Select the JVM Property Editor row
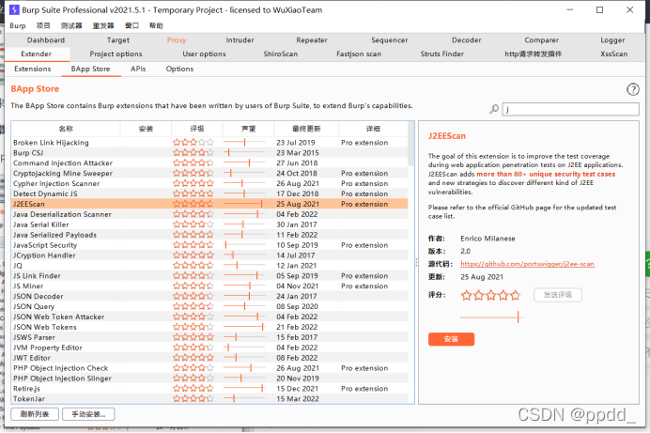This screenshot has width=650, height=433. (x=209, y=348)
